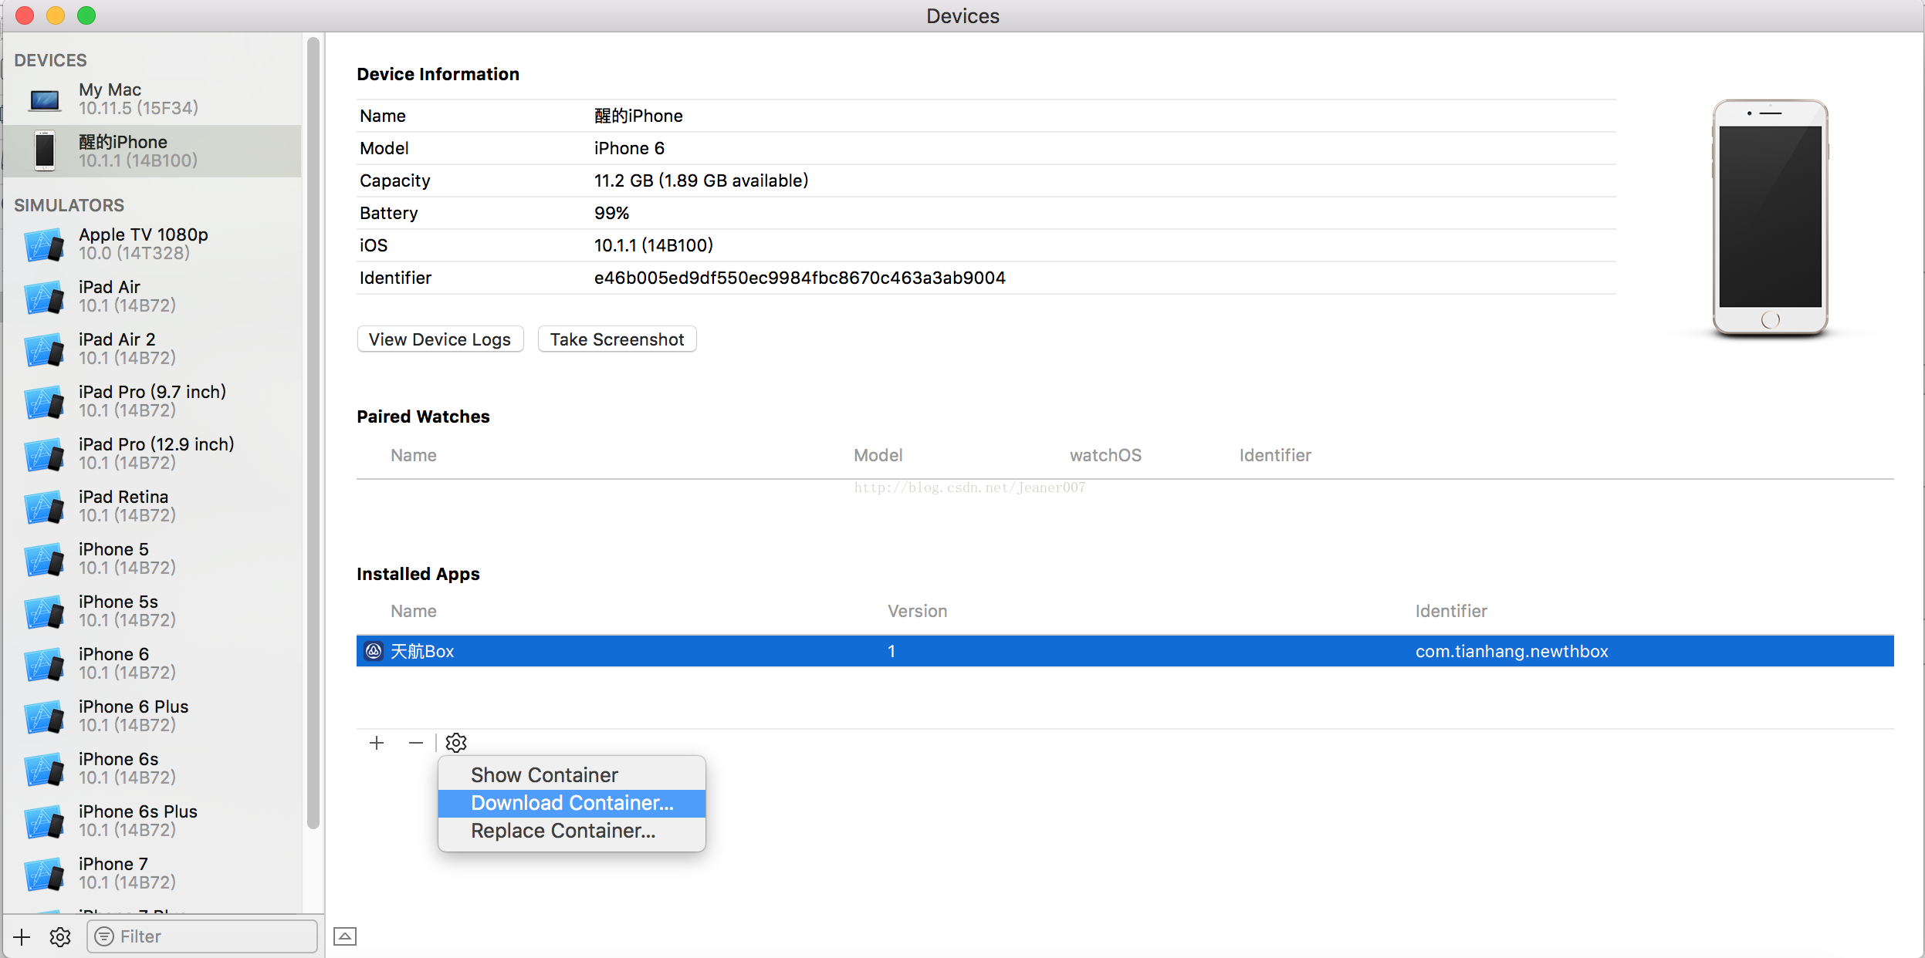The width and height of the screenshot is (1925, 958).
Task: Add a simulator with sidebar plus icon
Action: pos(22,936)
